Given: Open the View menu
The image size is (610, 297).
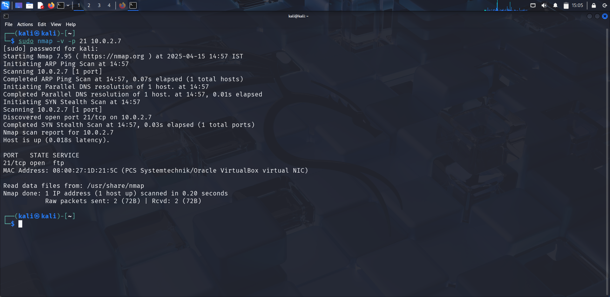Looking at the screenshot, I should [x=56, y=24].
